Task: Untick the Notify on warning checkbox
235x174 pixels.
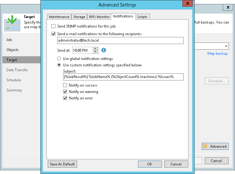Action: 65,92
